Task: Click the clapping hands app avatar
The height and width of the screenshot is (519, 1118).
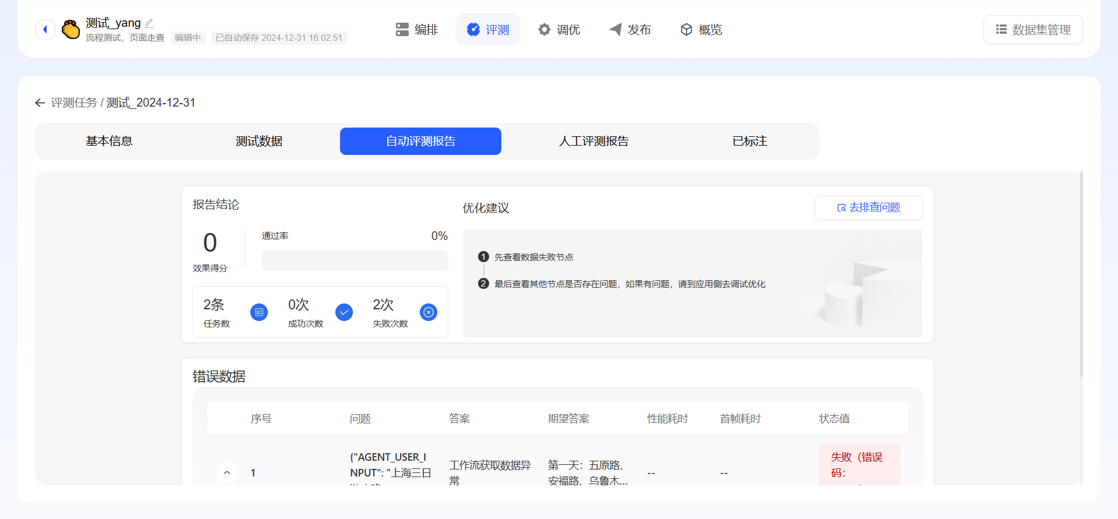Action: coord(70,29)
